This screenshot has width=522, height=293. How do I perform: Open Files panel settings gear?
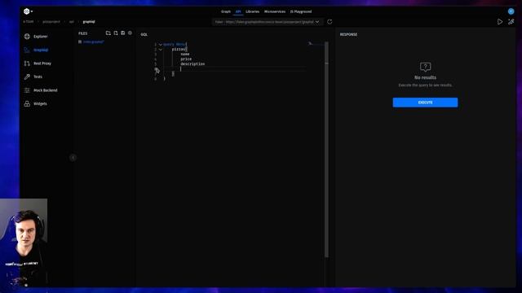point(130,33)
